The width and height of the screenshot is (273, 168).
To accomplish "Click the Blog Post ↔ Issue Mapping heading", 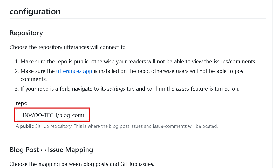I will point(51,150).
